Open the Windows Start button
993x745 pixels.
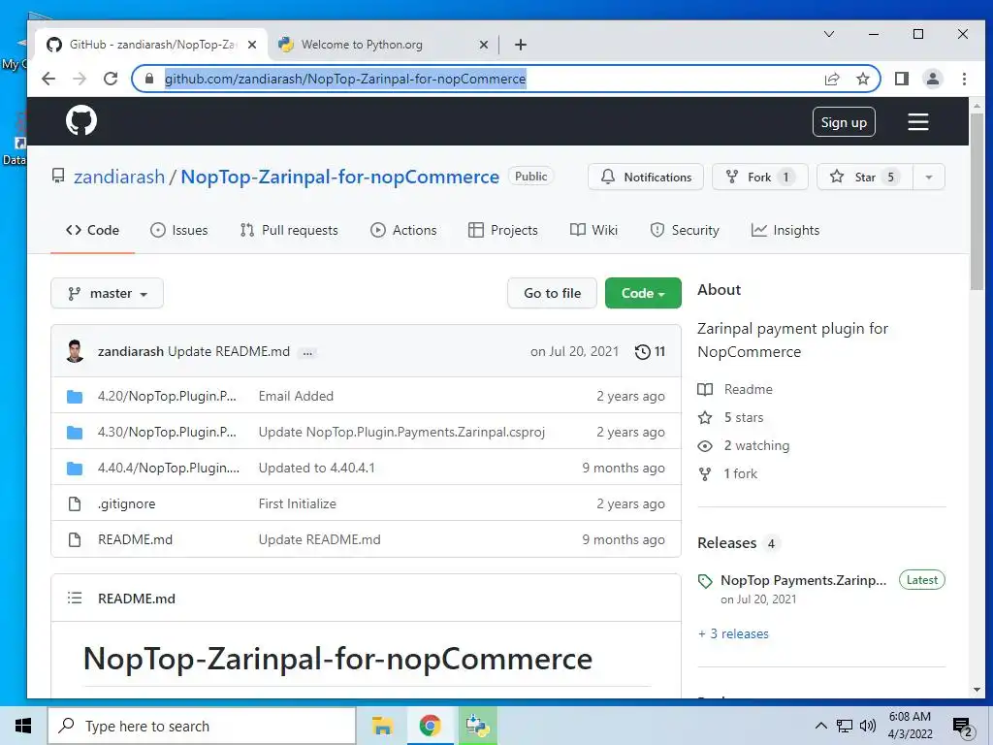tap(23, 726)
